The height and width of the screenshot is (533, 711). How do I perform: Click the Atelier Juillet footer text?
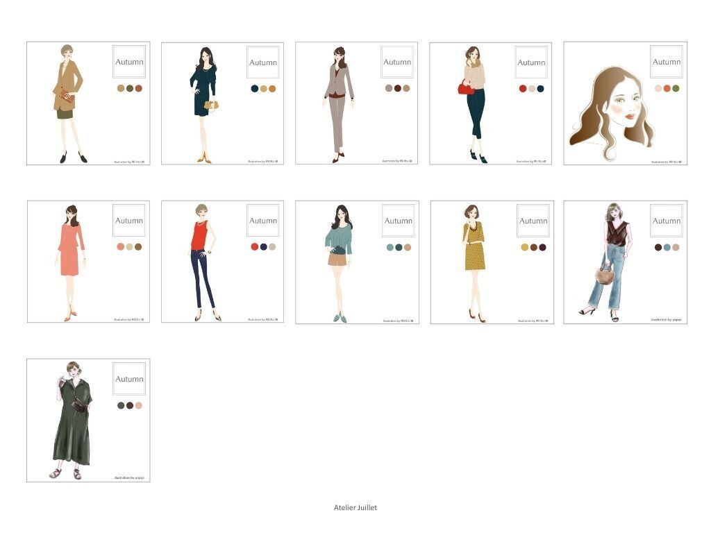click(x=355, y=507)
